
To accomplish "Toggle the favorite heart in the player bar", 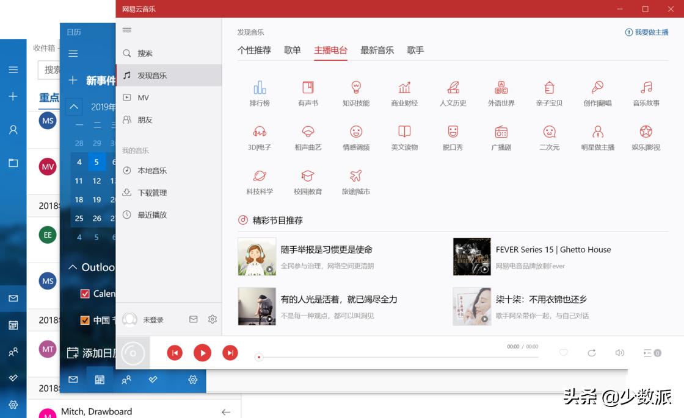I will tap(563, 352).
